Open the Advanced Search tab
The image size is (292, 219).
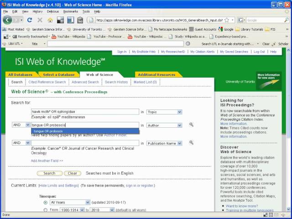[85, 82]
